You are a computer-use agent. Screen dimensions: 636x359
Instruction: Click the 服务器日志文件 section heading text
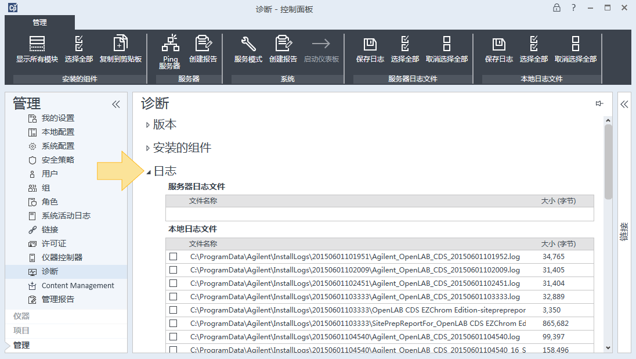(197, 187)
